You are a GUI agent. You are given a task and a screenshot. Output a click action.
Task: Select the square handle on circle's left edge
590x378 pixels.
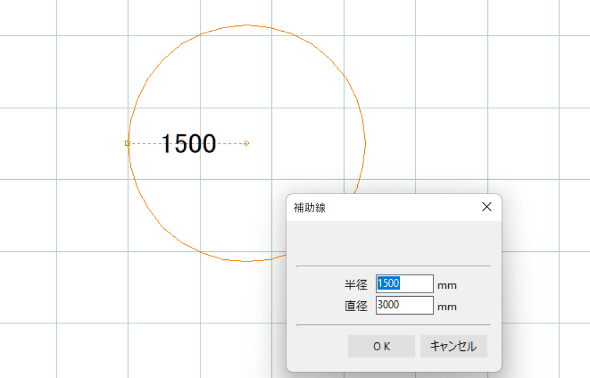coord(127,143)
